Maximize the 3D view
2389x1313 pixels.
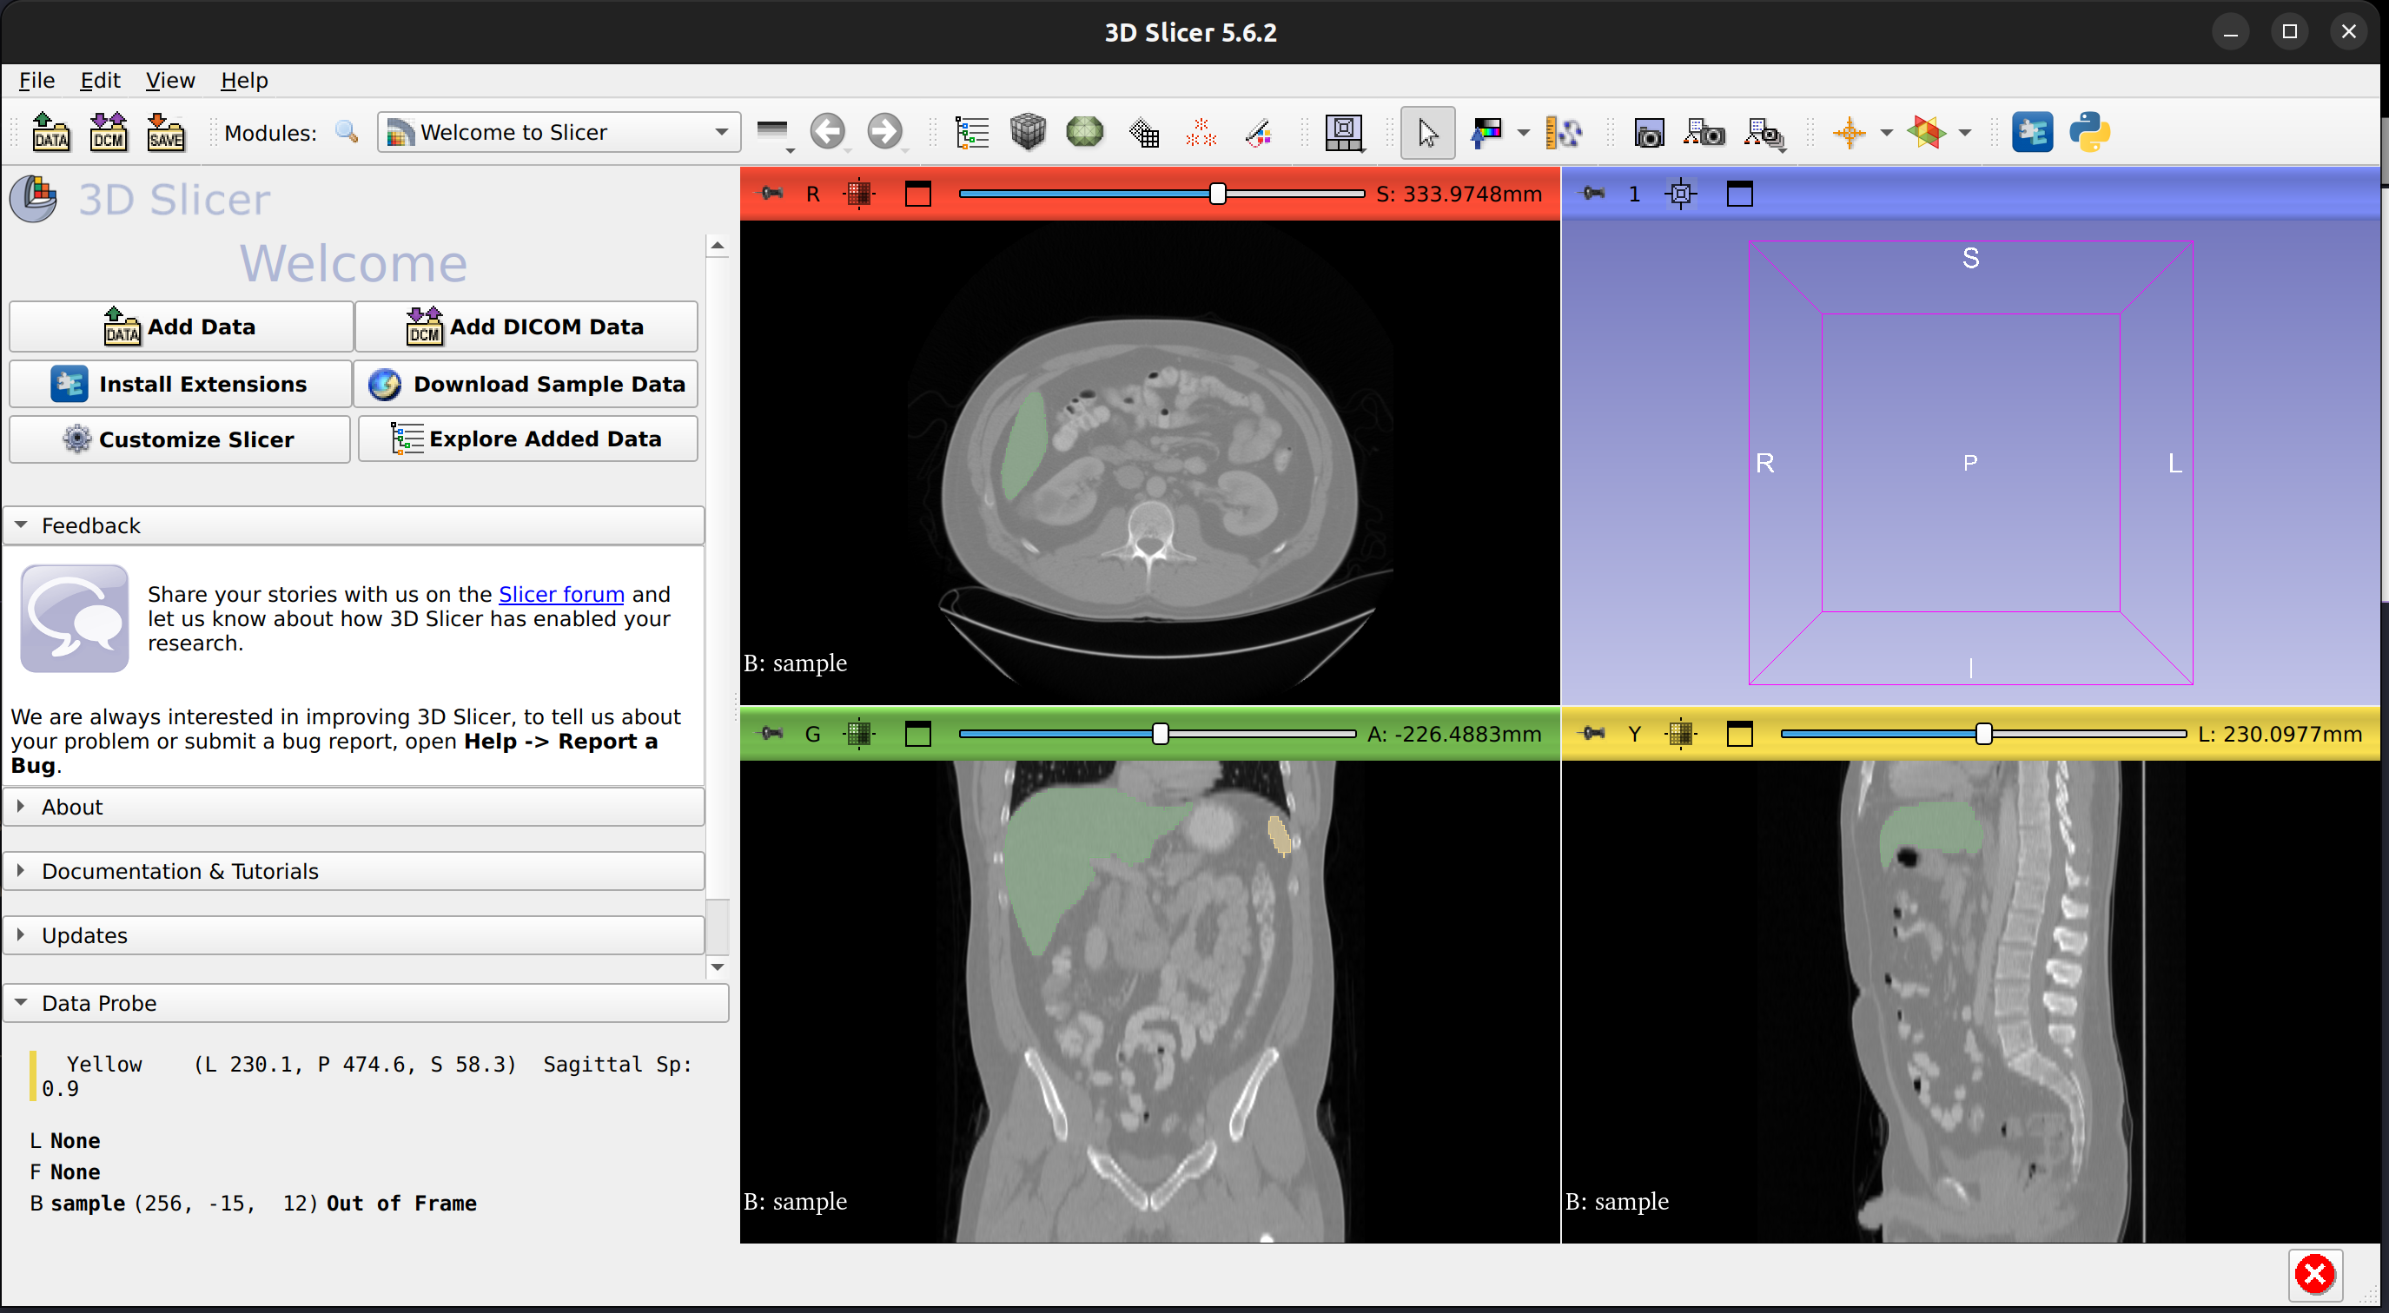[1739, 193]
